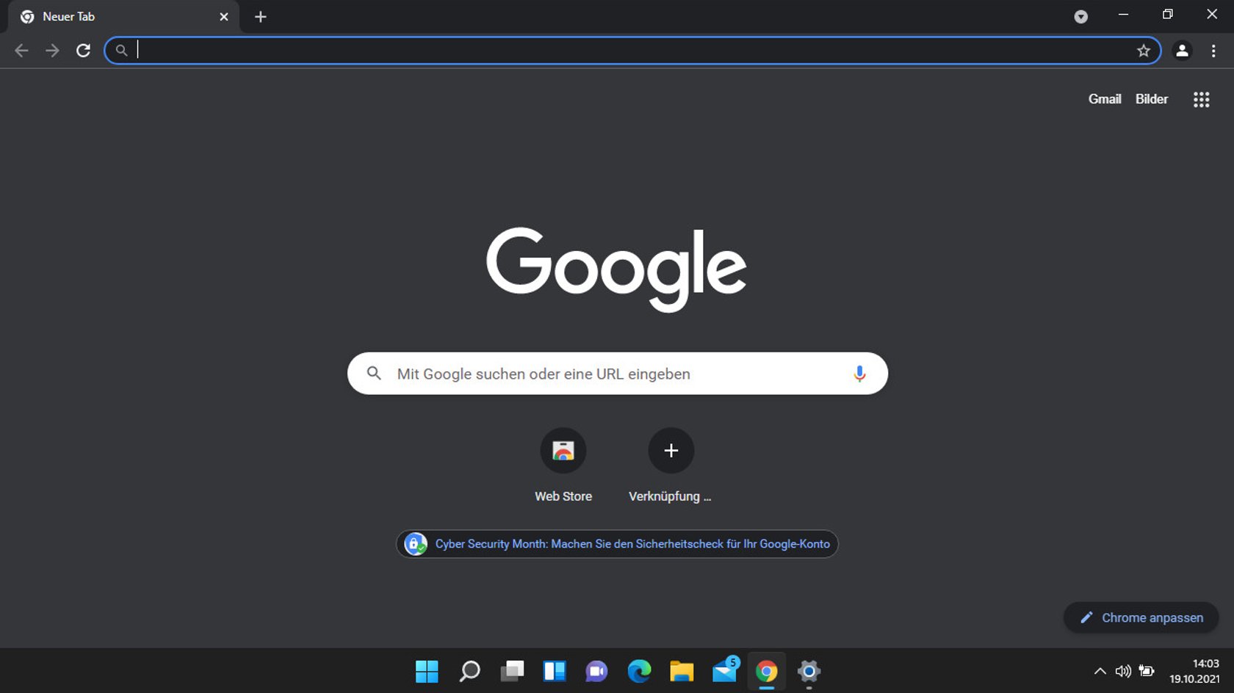Click the Google search box
Screen dimensions: 1234x693
click(617, 374)
